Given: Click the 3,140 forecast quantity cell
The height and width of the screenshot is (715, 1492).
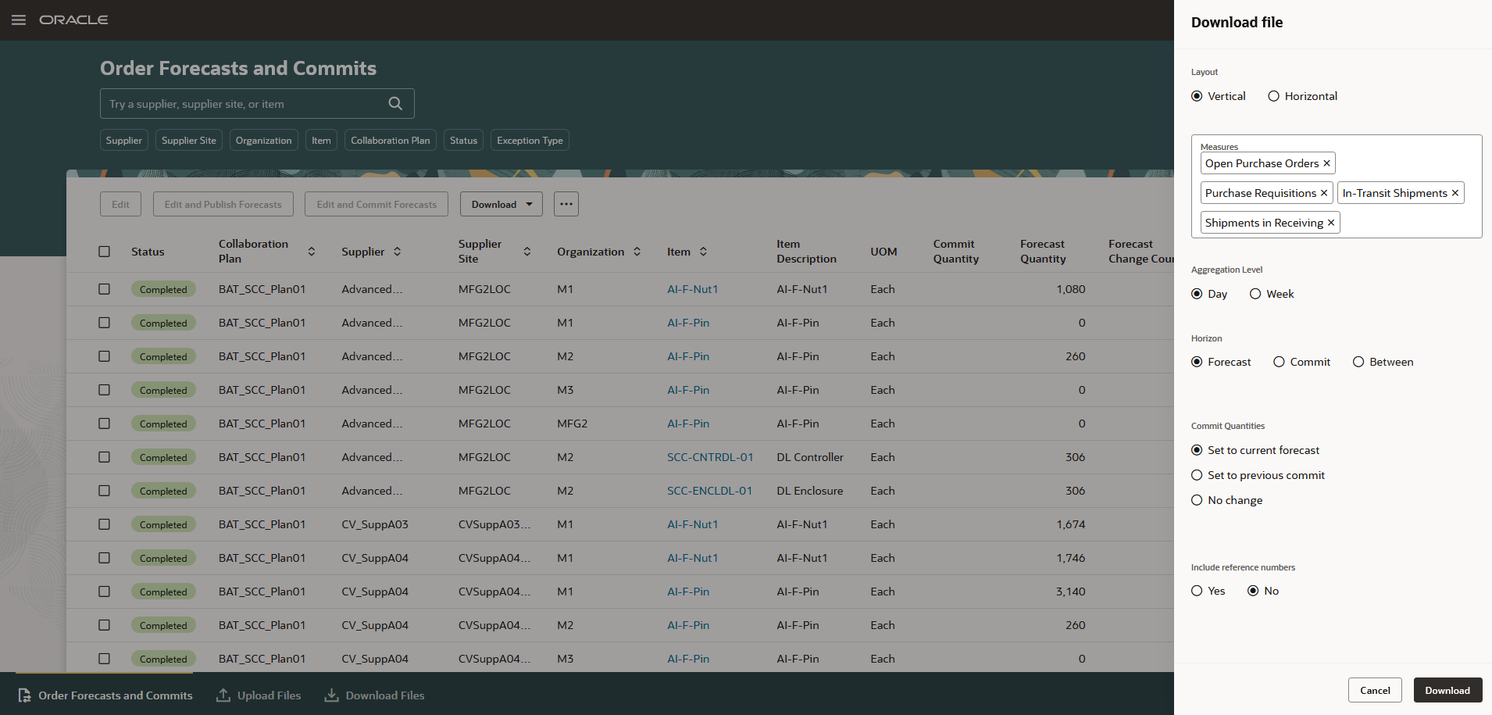Looking at the screenshot, I should [x=1070, y=592].
